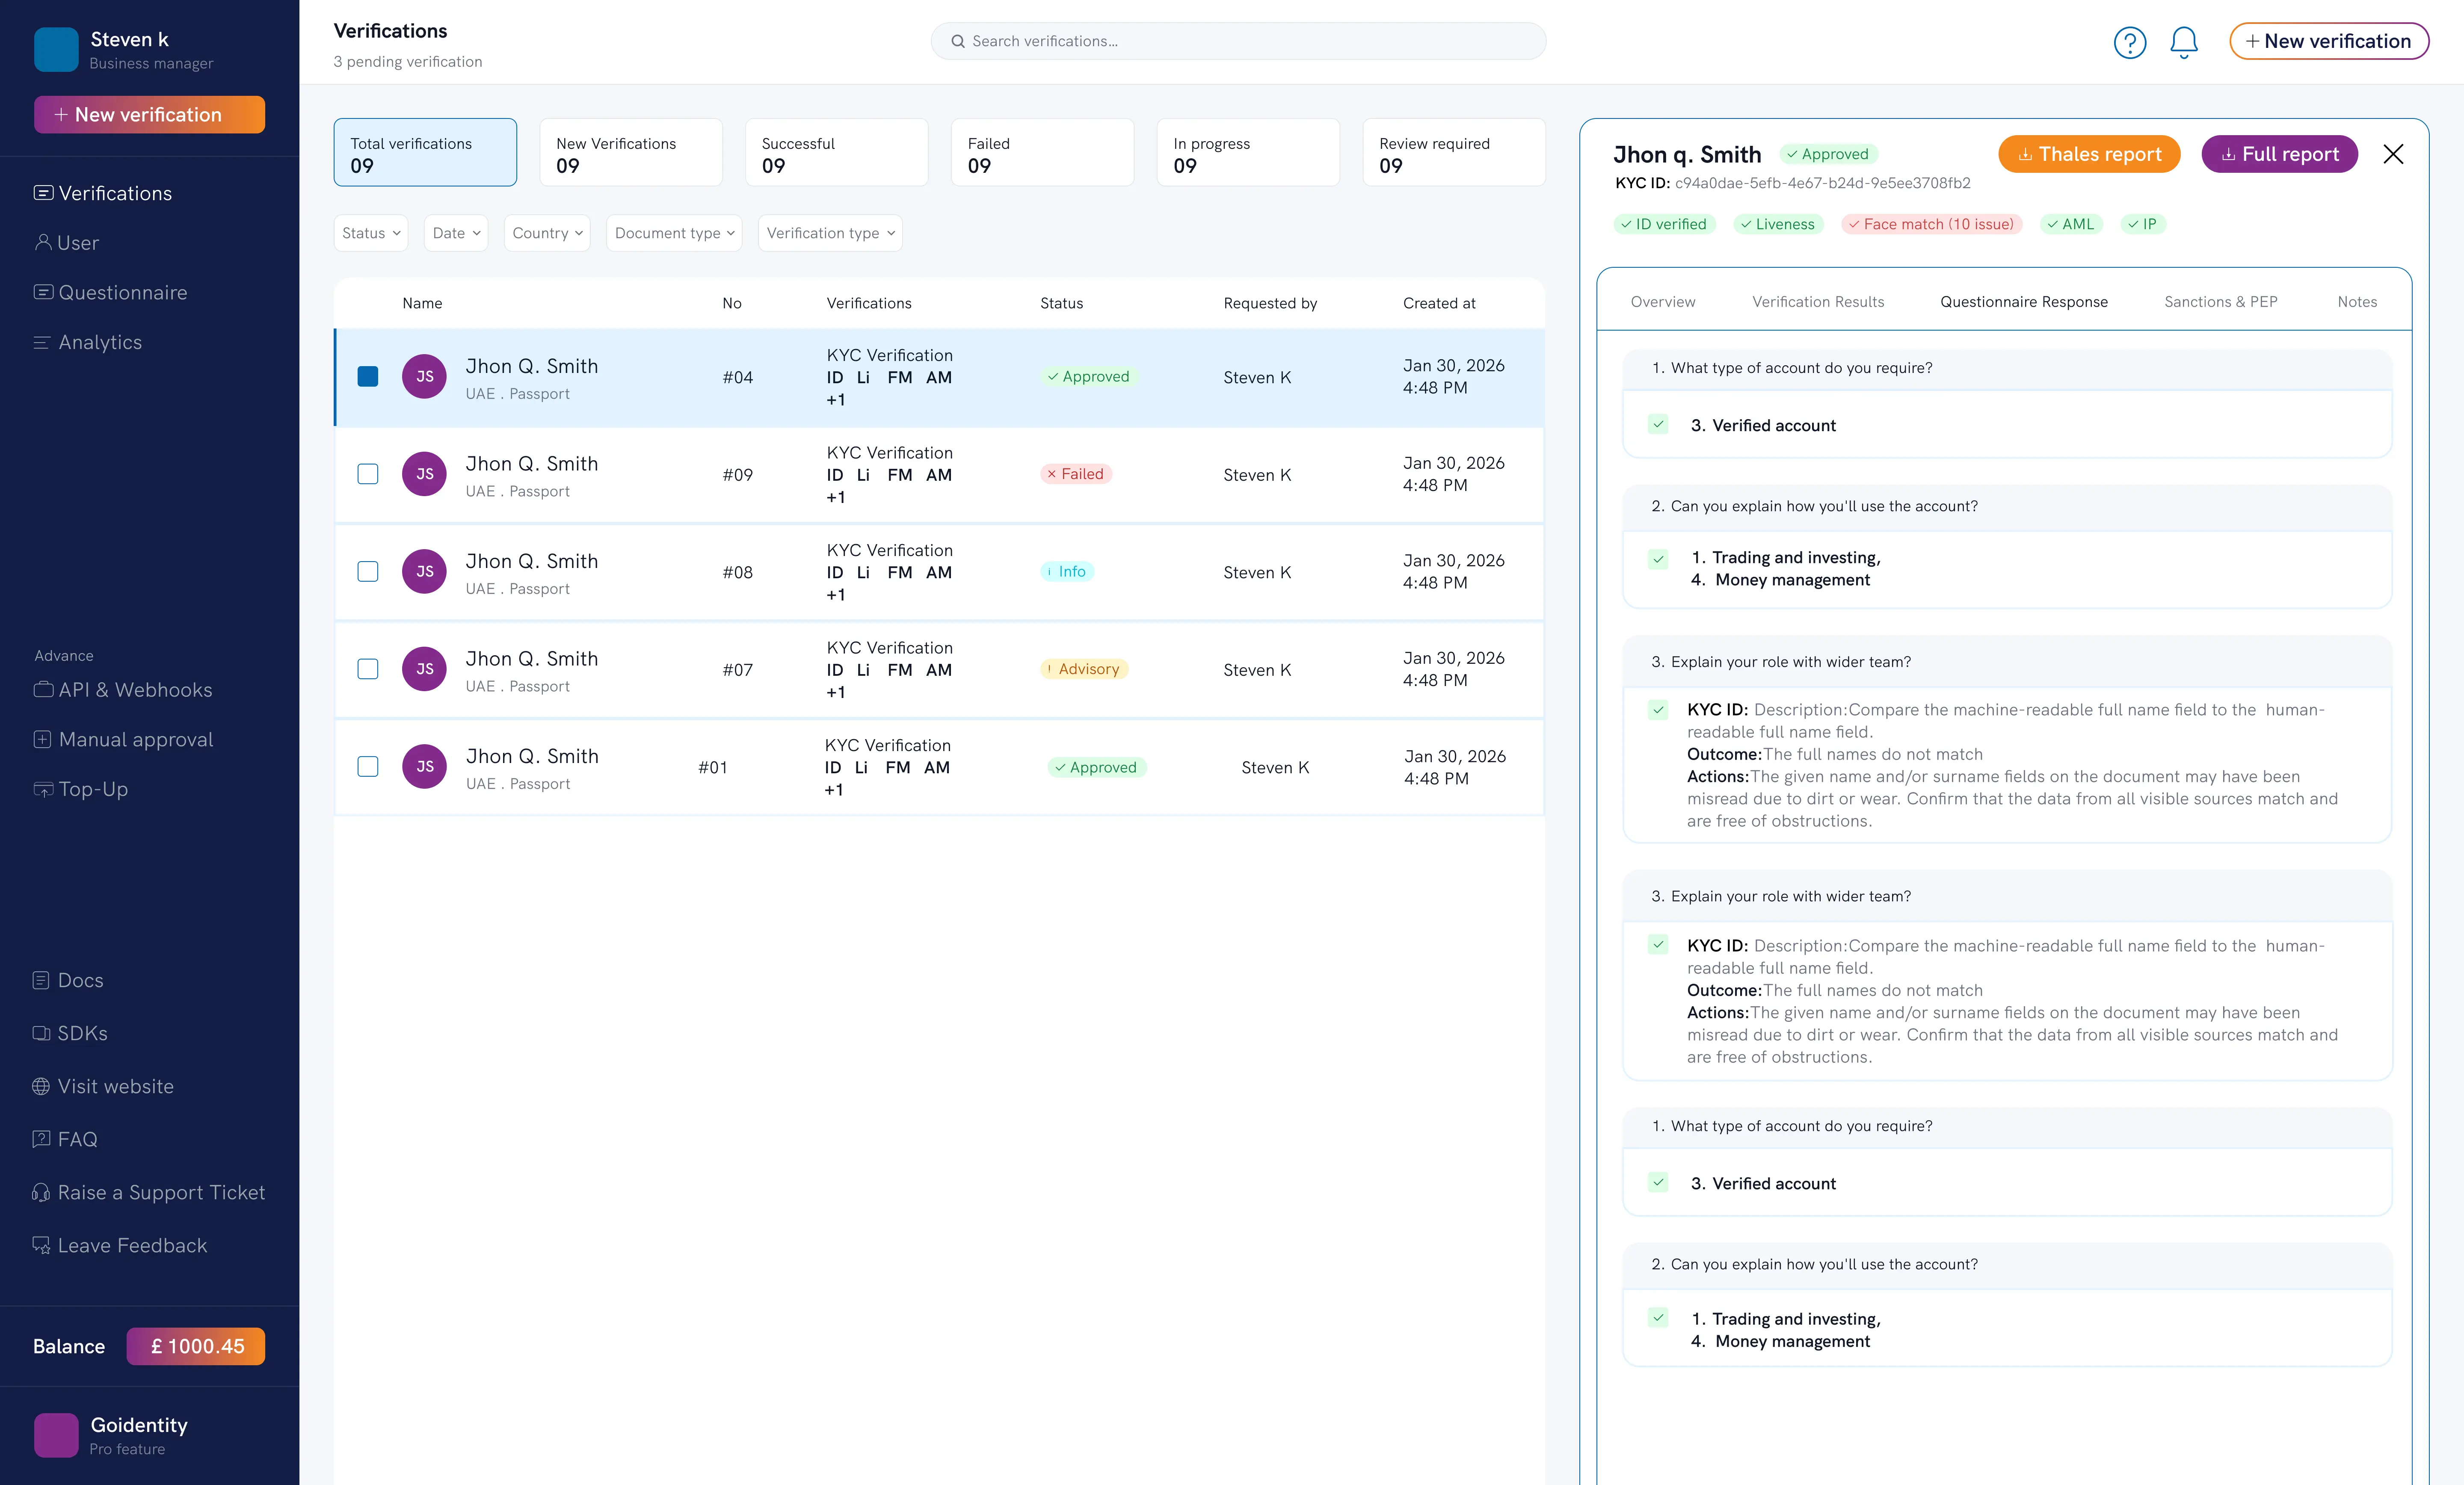Switch to the Verification Results tab
This screenshot has width=2464, height=1485.
(1818, 302)
